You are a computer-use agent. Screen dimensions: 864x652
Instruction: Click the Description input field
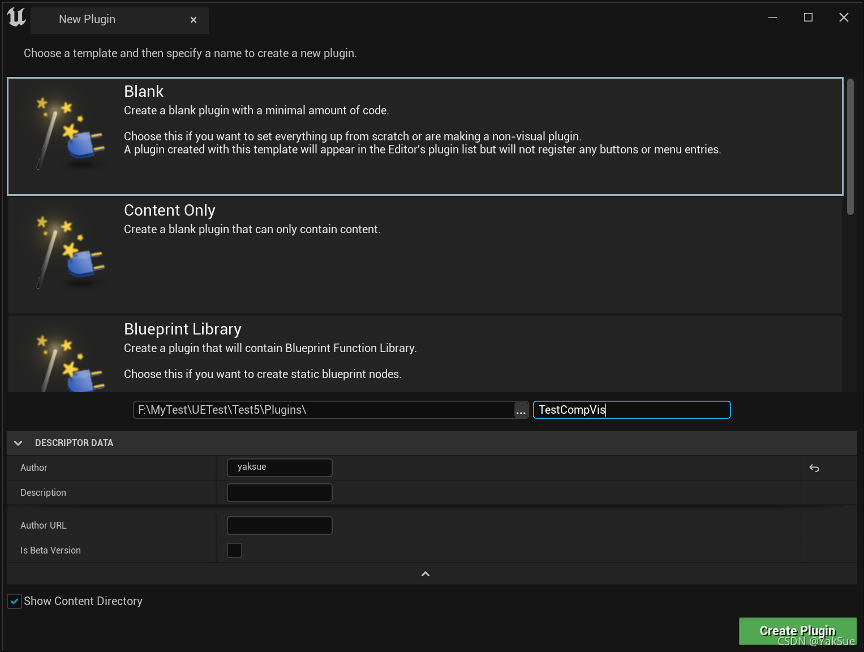280,492
